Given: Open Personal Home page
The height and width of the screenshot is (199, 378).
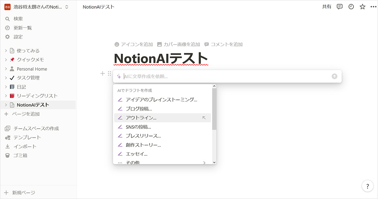Looking at the screenshot, I should 32,69.
